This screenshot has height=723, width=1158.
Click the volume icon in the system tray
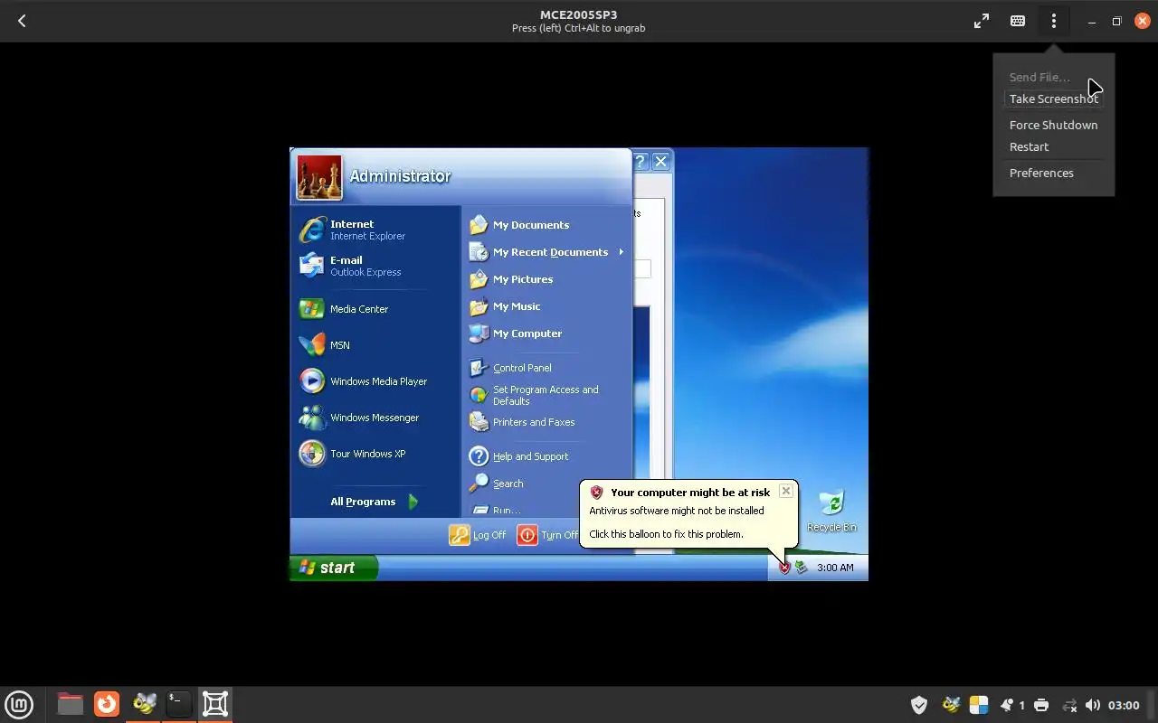click(1093, 705)
